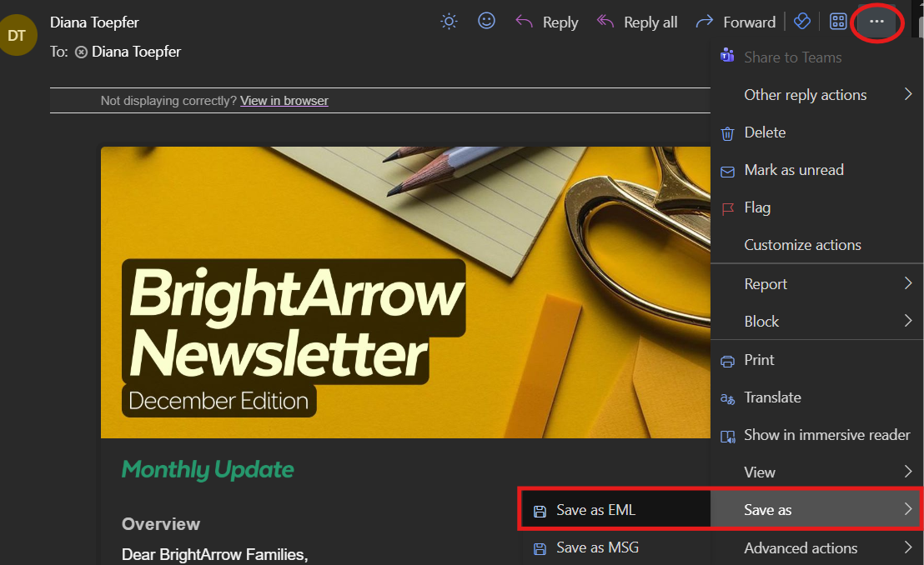924x565 pixels.
Task: Open the Copilot/Viva diamond icon
Action: [x=802, y=22]
